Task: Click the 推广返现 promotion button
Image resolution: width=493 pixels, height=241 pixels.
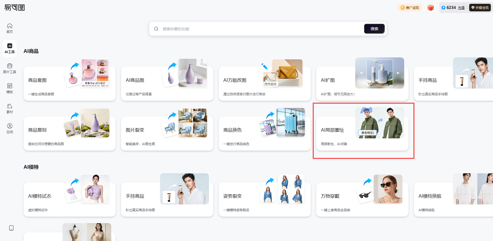Action: (410, 8)
